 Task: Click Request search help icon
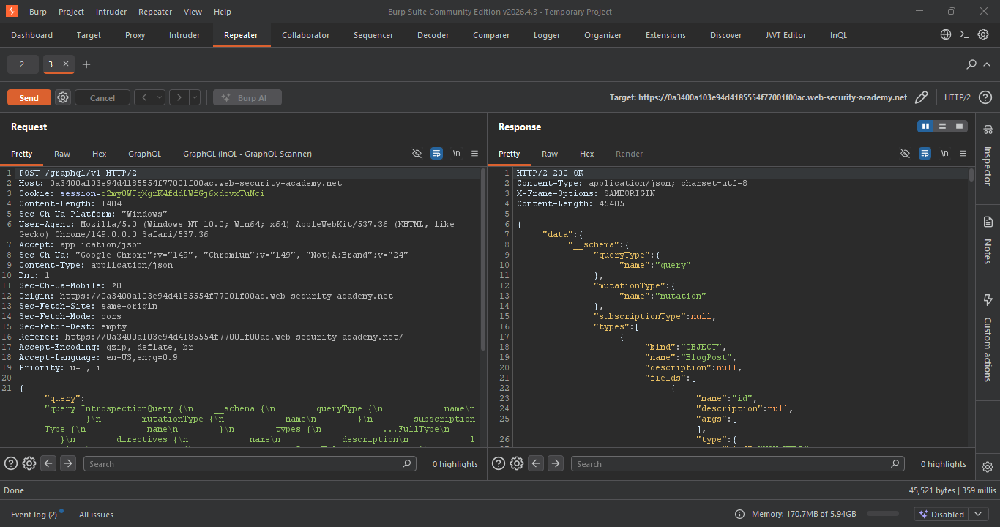click(11, 463)
